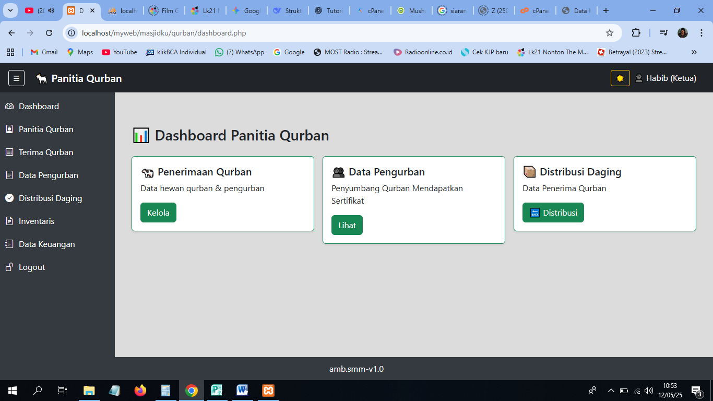713x401 pixels.
Task: Expand hidden bookmarks with the chevron
Action: (x=694, y=52)
